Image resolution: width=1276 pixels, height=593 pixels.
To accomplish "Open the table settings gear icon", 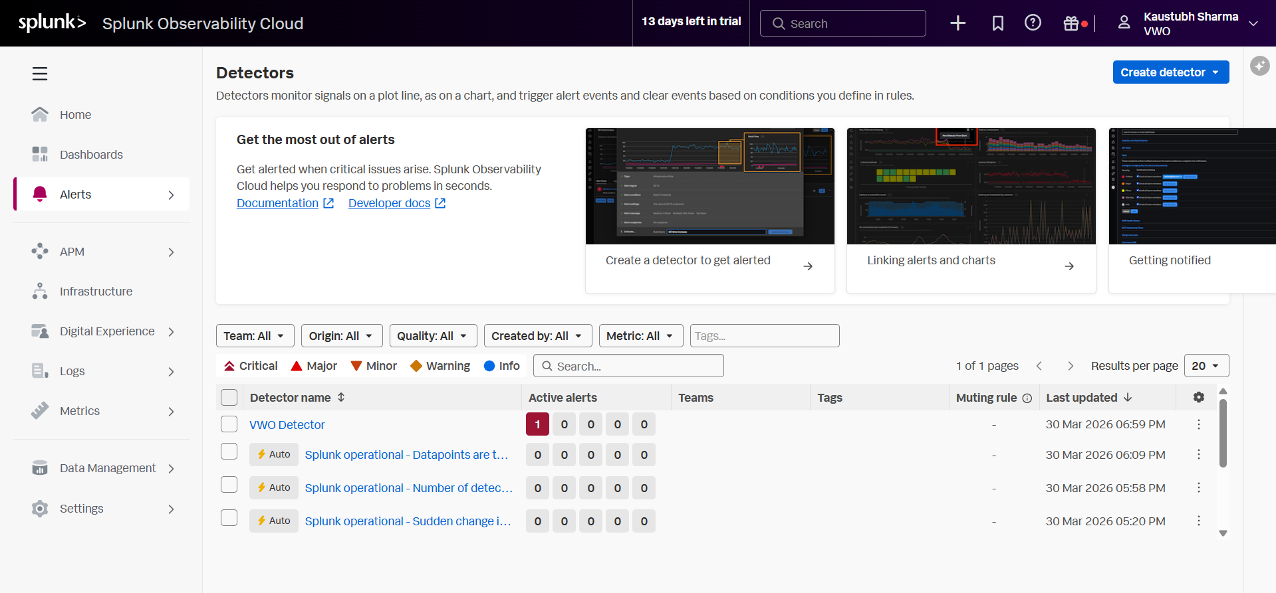I will click(x=1199, y=397).
